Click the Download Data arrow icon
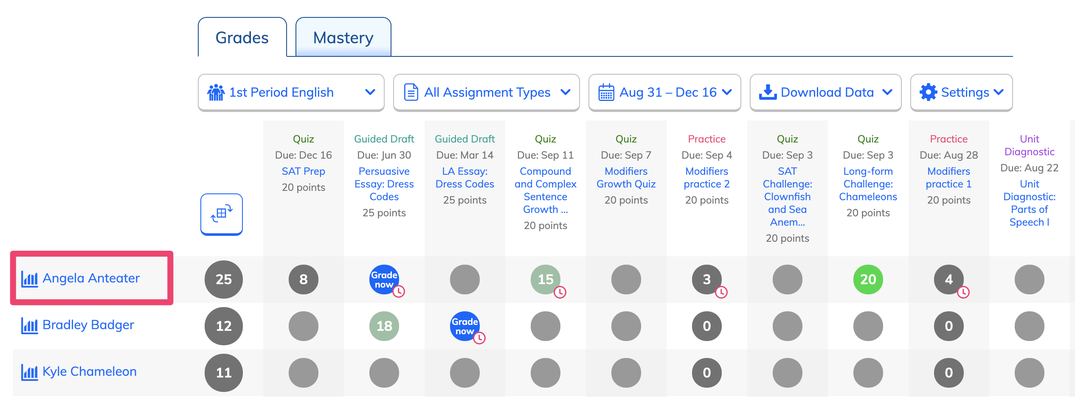This screenshot has height=397, width=1075. pyautogui.click(x=768, y=92)
